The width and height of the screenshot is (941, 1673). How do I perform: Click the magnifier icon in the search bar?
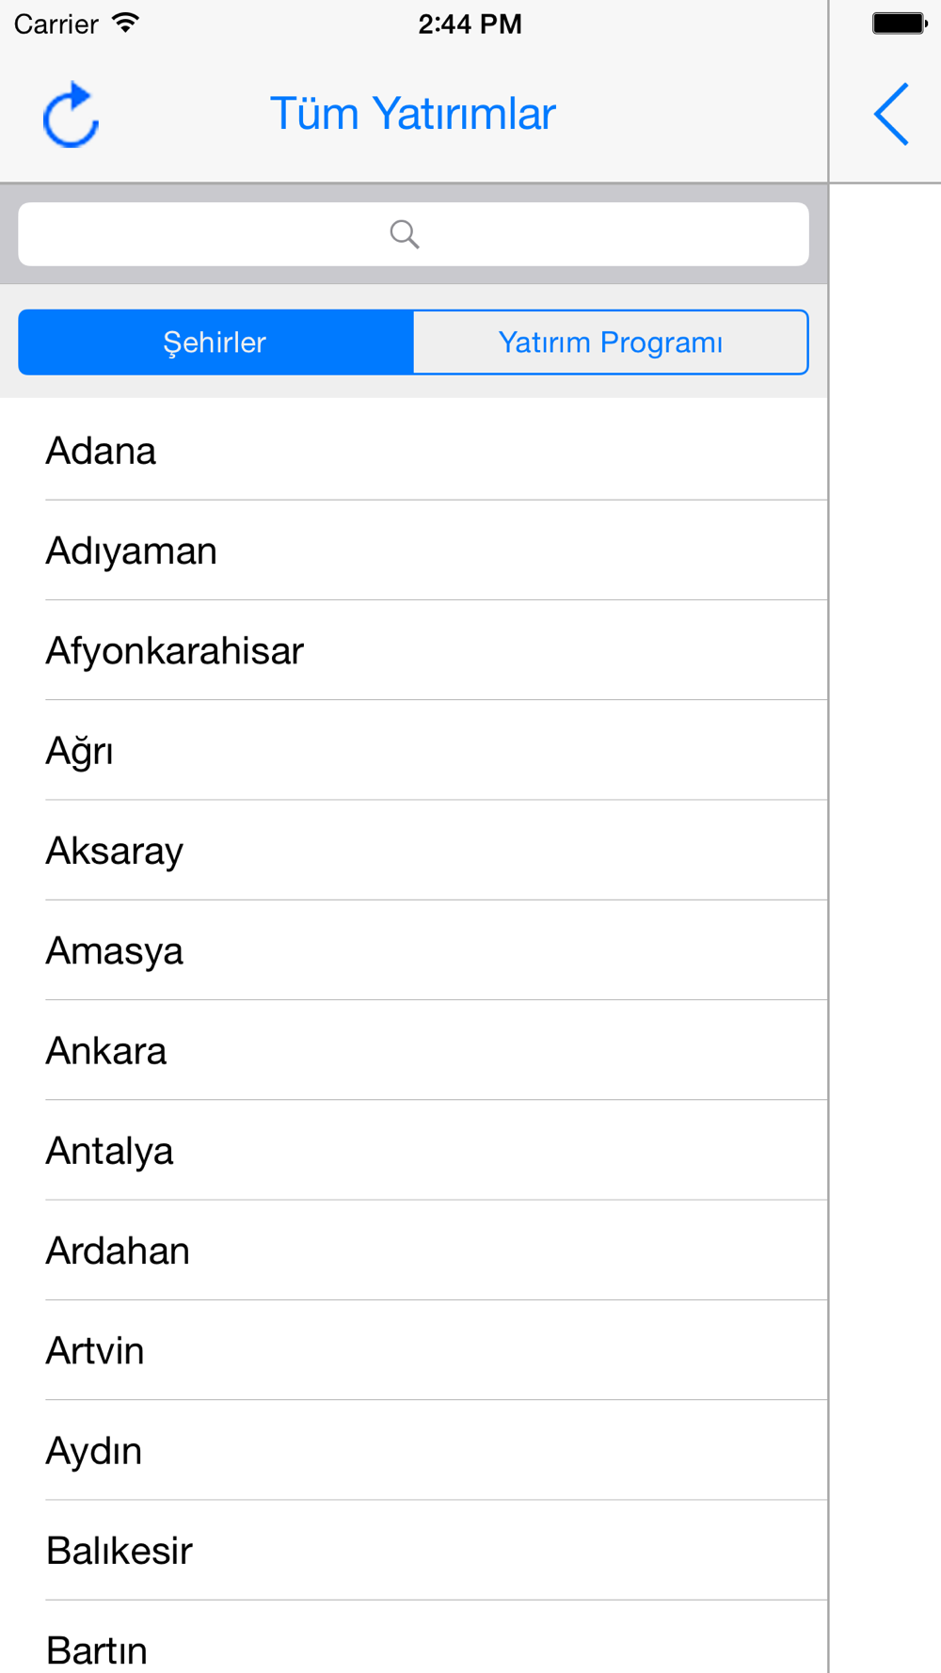pos(405,233)
